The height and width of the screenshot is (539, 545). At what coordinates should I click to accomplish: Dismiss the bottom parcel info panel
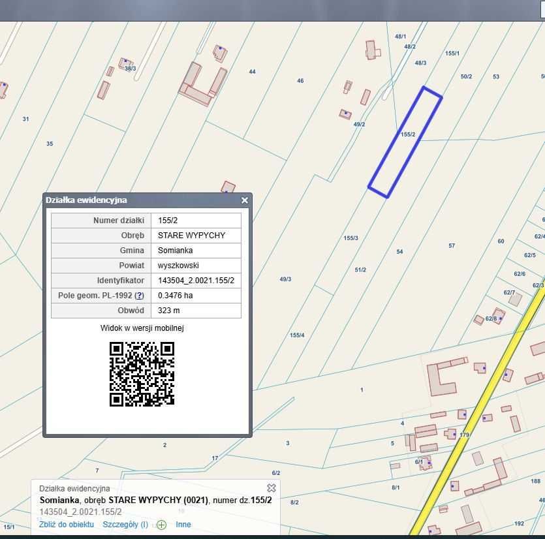272,488
